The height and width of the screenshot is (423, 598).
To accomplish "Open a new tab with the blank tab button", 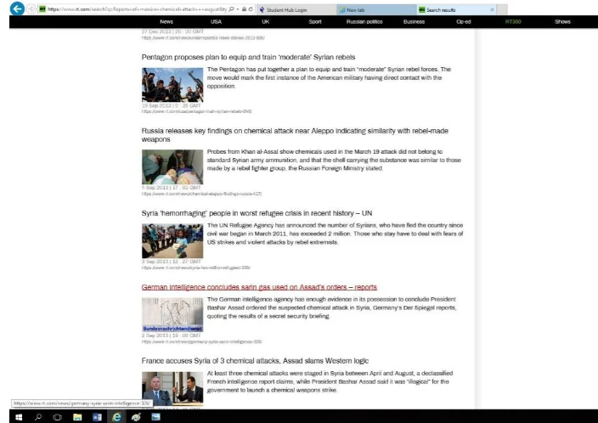I will pyautogui.click(x=502, y=9).
